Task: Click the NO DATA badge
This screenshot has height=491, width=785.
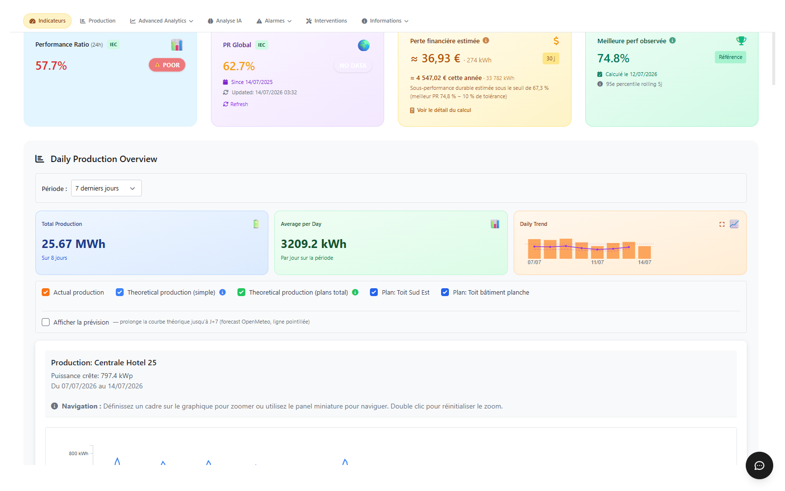Action: tap(353, 65)
